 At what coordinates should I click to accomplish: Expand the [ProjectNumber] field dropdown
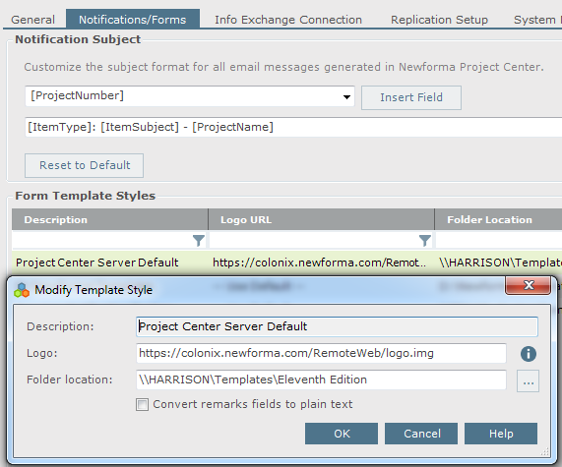click(346, 96)
